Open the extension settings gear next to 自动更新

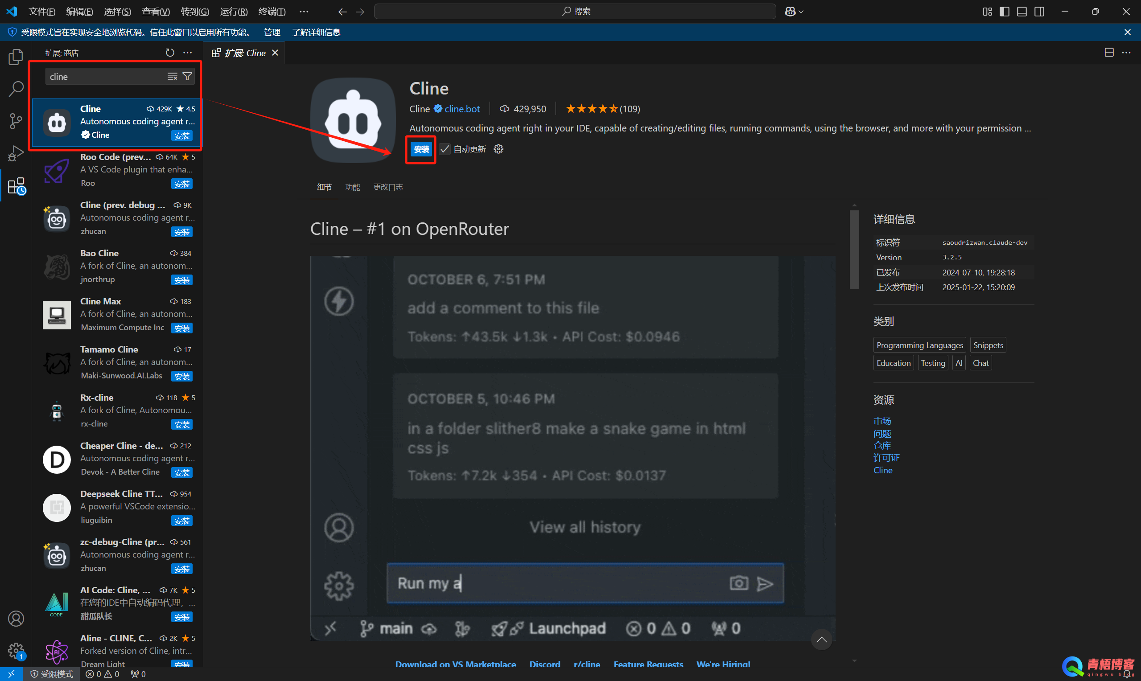point(498,149)
